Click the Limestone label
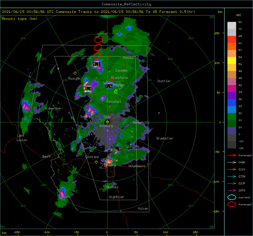Image resolution: width=253 pixels, height=236 pixels. 53,108
